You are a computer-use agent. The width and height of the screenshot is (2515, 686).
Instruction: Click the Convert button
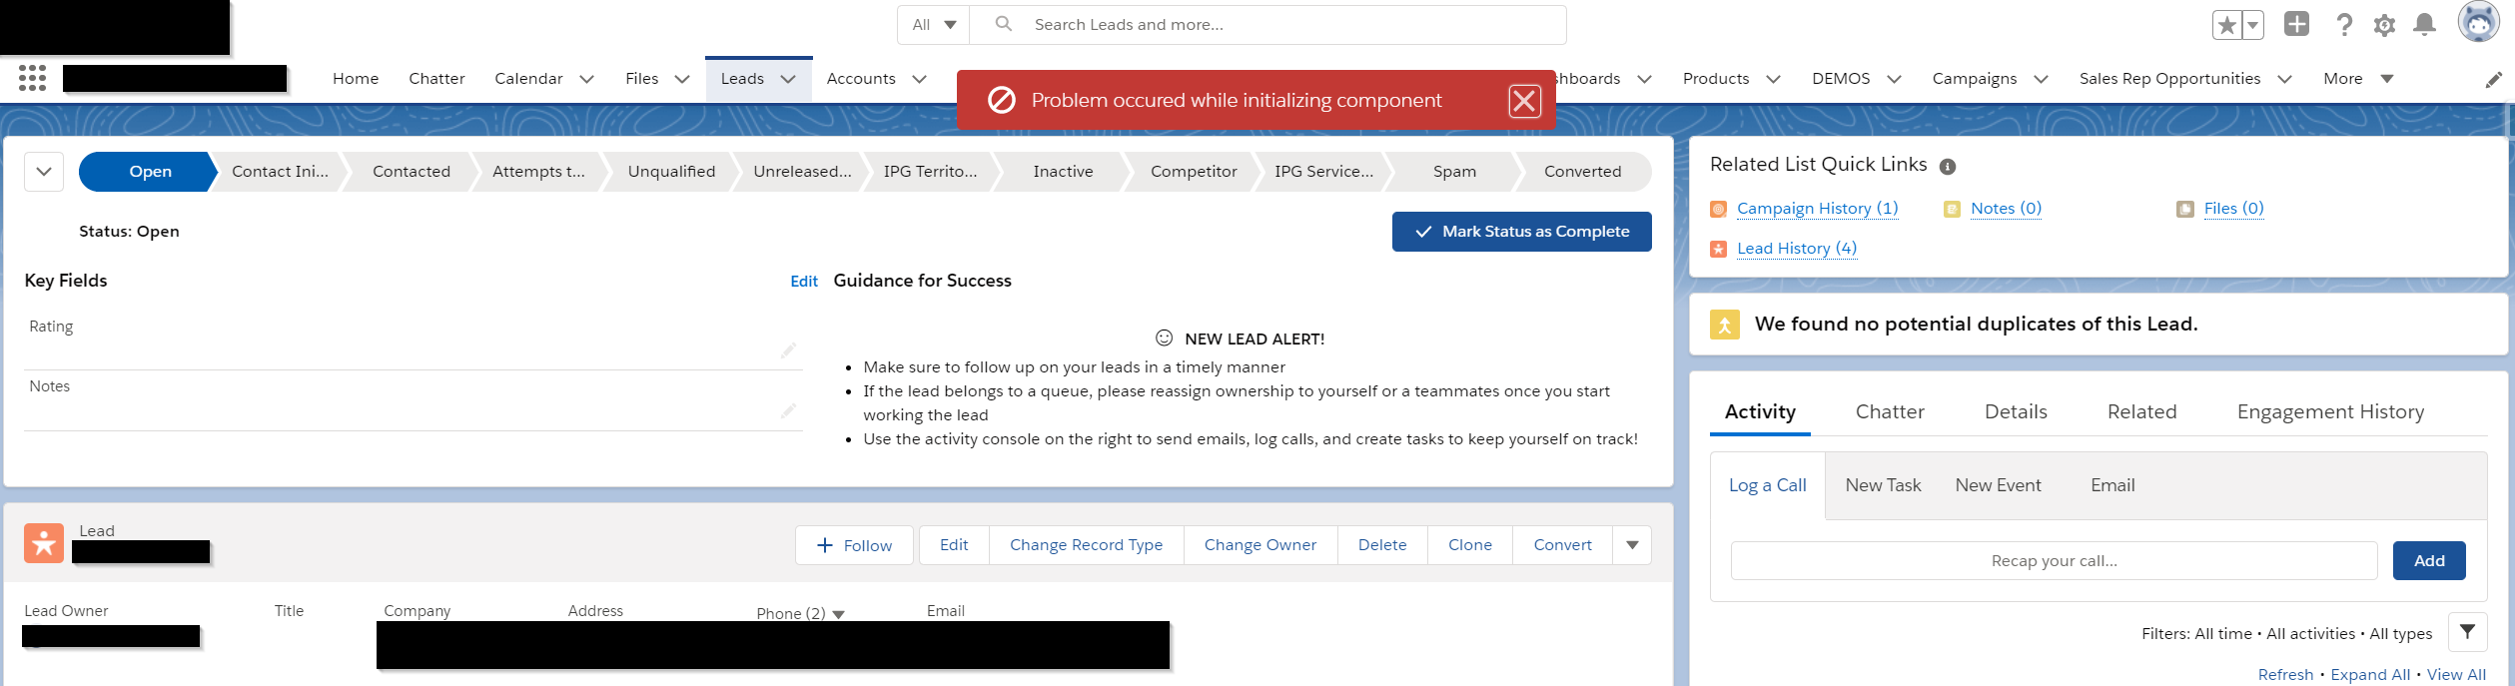1562,545
